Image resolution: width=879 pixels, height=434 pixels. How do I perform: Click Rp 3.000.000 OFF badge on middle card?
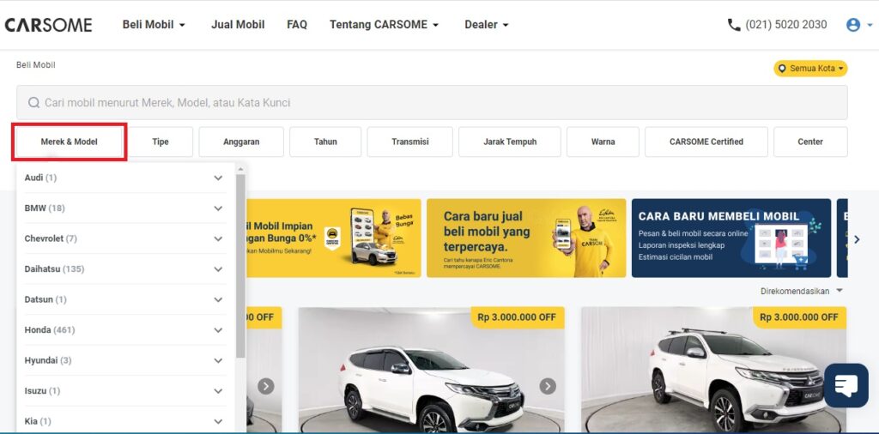(x=517, y=317)
